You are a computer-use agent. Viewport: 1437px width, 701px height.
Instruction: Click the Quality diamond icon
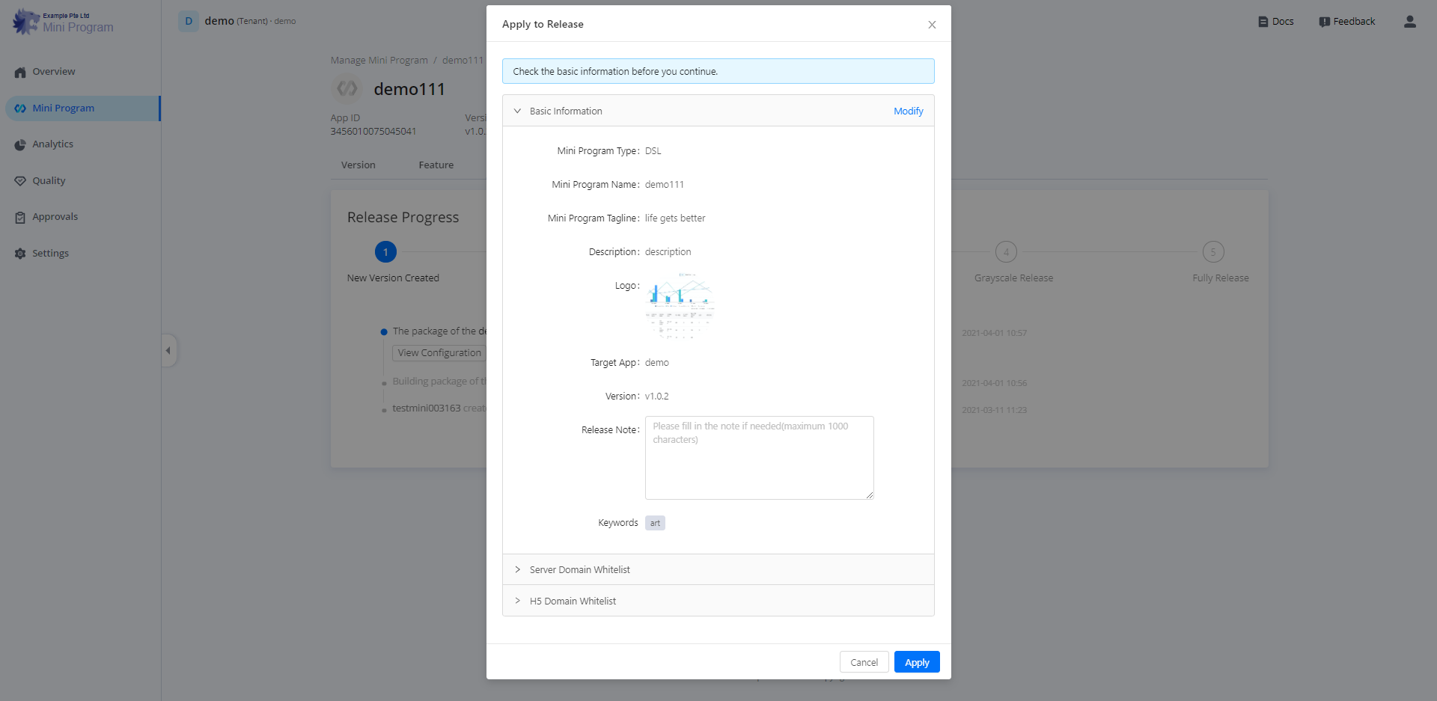(20, 181)
